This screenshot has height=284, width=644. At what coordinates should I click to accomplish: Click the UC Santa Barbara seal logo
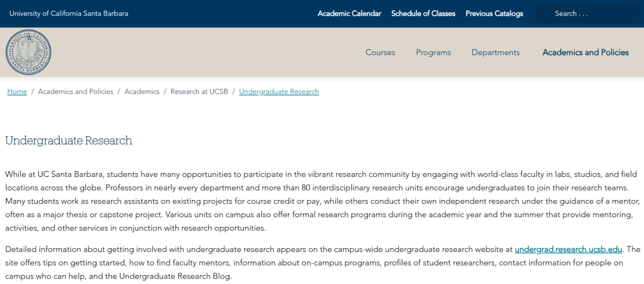(x=29, y=52)
